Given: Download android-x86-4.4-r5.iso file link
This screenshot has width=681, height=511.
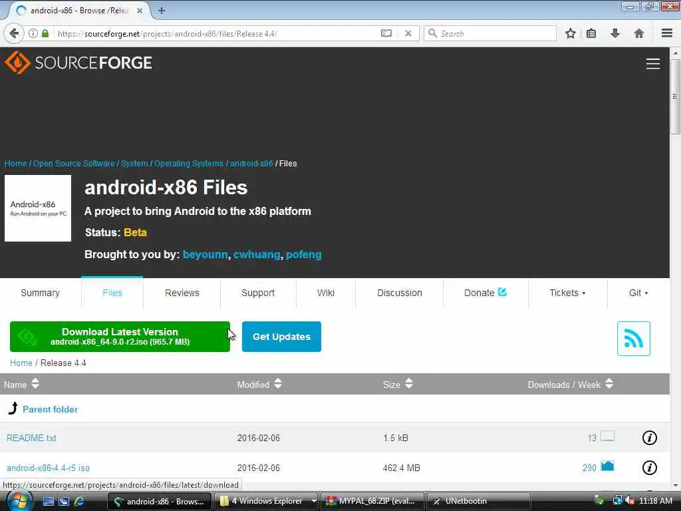Looking at the screenshot, I should pyautogui.click(x=48, y=468).
